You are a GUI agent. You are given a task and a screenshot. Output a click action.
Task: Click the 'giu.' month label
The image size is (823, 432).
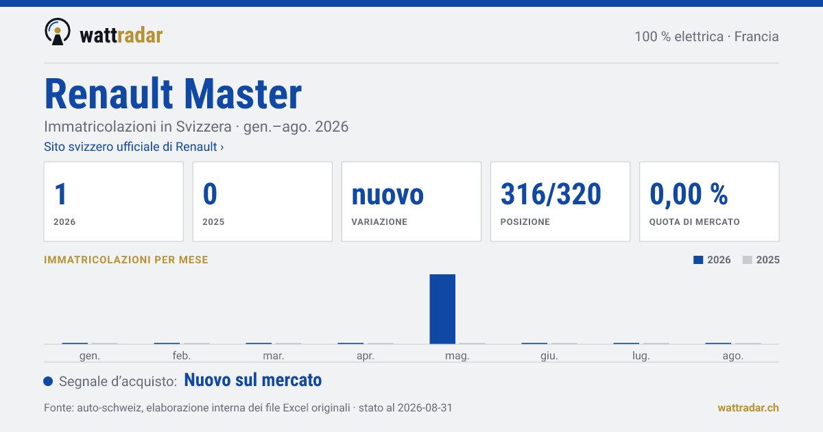pos(549,356)
